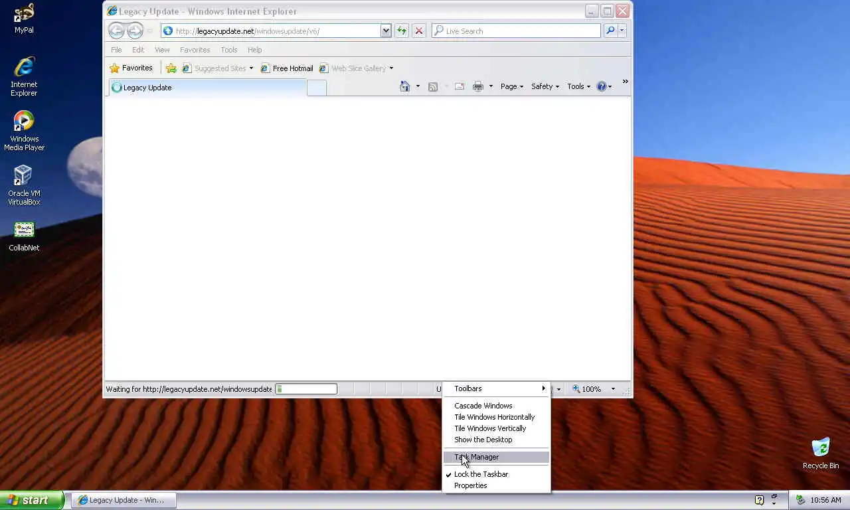
Task: Click the Read Mail icon
Action: click(459, 86)
